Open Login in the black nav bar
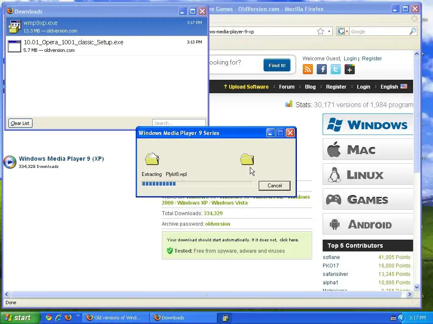Image resolution: width=433 pixels, height=324 pixels. pos(363,86)
